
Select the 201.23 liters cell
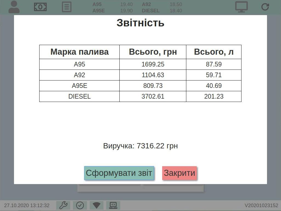click(x=214, y=96)
